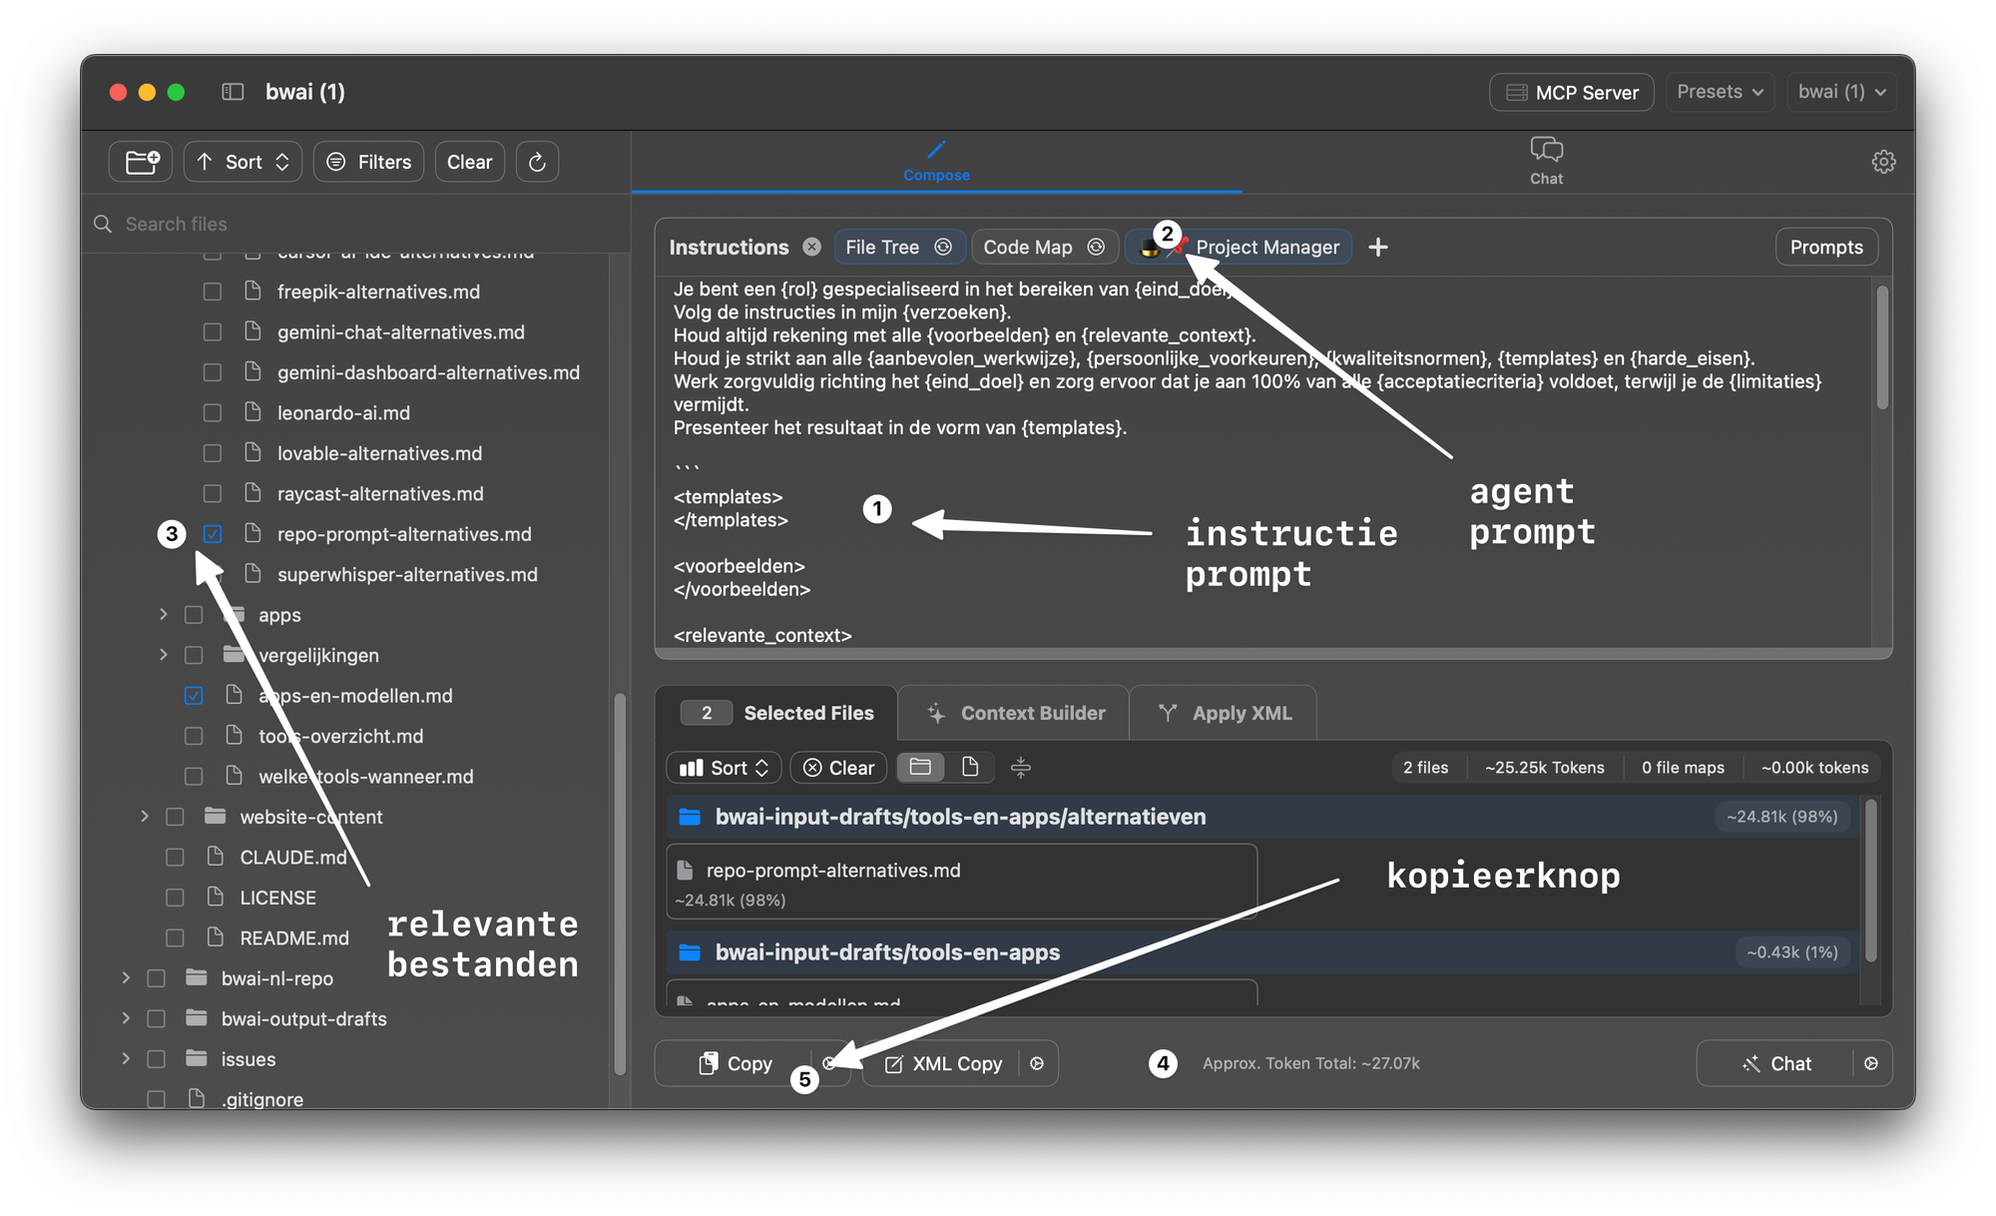Click file icon next to leonardo-ai.md

click(x=252, y=411)
